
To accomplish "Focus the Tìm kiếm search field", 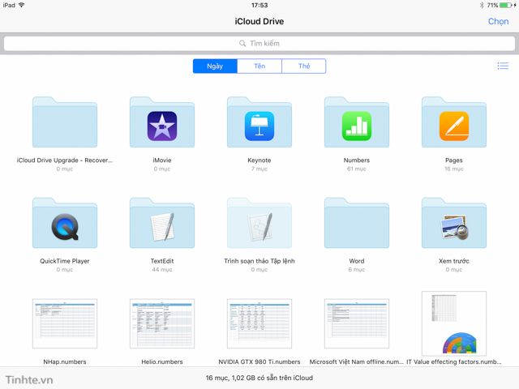I will point(259,43).
